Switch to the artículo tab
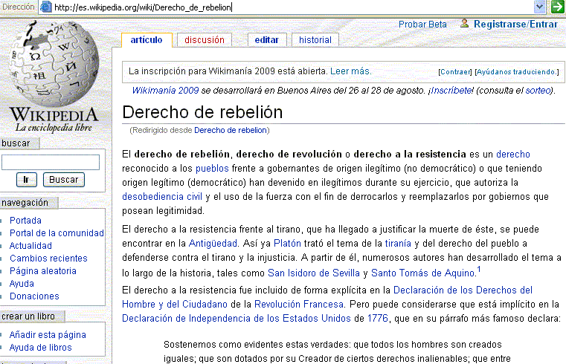Viewport: 566px width, 364px height. pos(147,39)
